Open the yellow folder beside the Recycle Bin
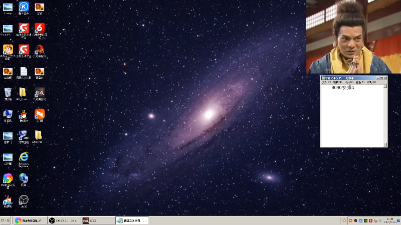This screenshot has width=401, height=225. [22, 92]
